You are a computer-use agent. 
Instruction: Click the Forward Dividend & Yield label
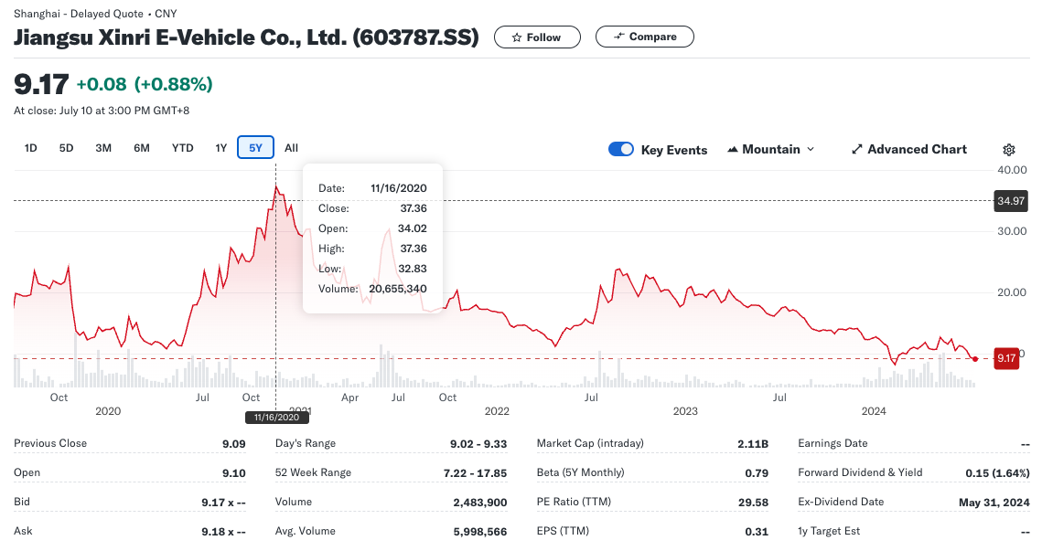pos(860,472)
